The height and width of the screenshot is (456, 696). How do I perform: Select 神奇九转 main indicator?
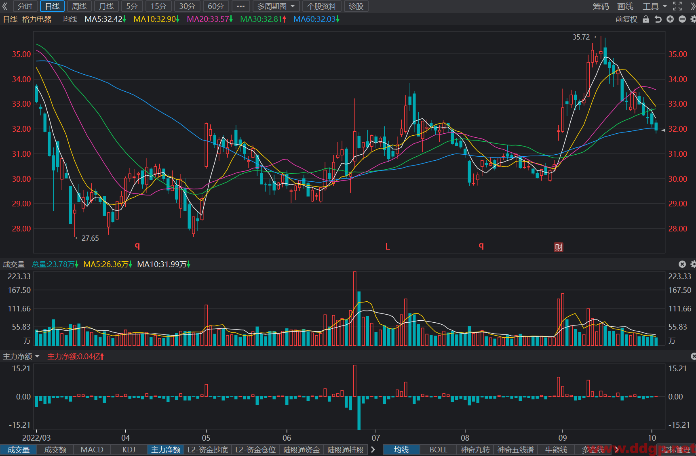pos(475,450)
